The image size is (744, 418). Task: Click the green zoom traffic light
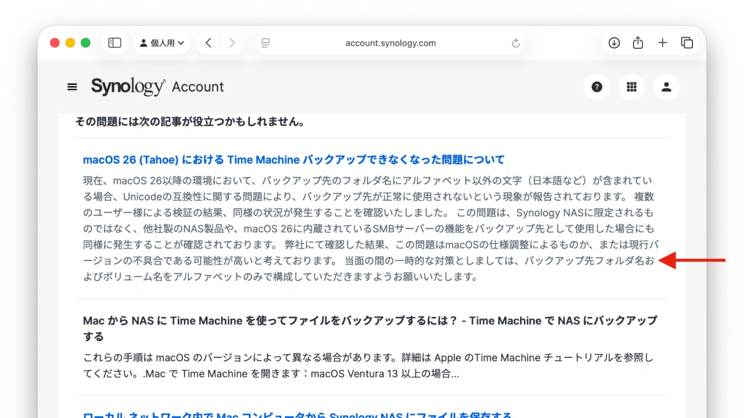coord(85,42)
